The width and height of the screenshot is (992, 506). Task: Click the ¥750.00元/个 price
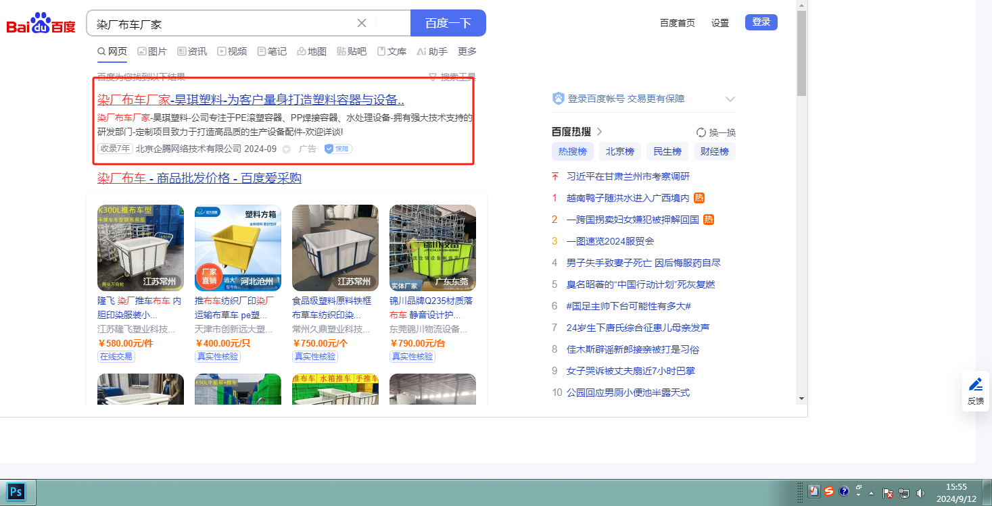[320, 343]
